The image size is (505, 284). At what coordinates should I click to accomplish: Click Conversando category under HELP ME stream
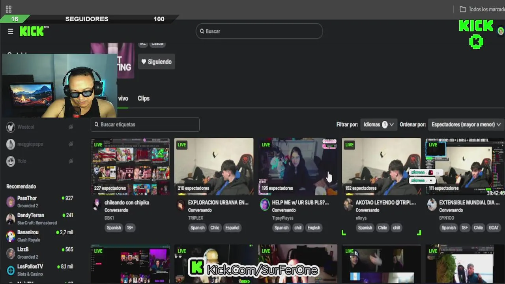[x=284, y=210]
